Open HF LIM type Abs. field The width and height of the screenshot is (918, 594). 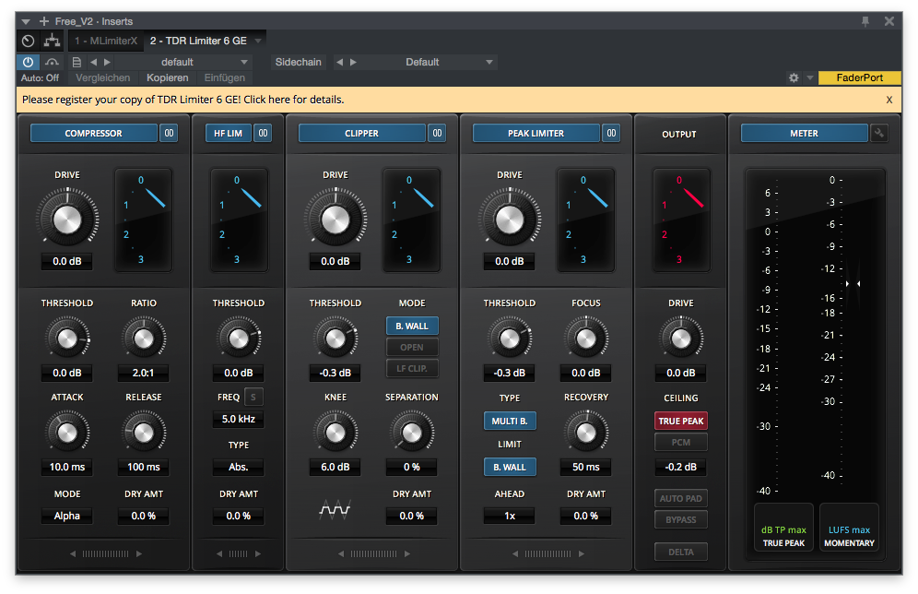(239, 467)
